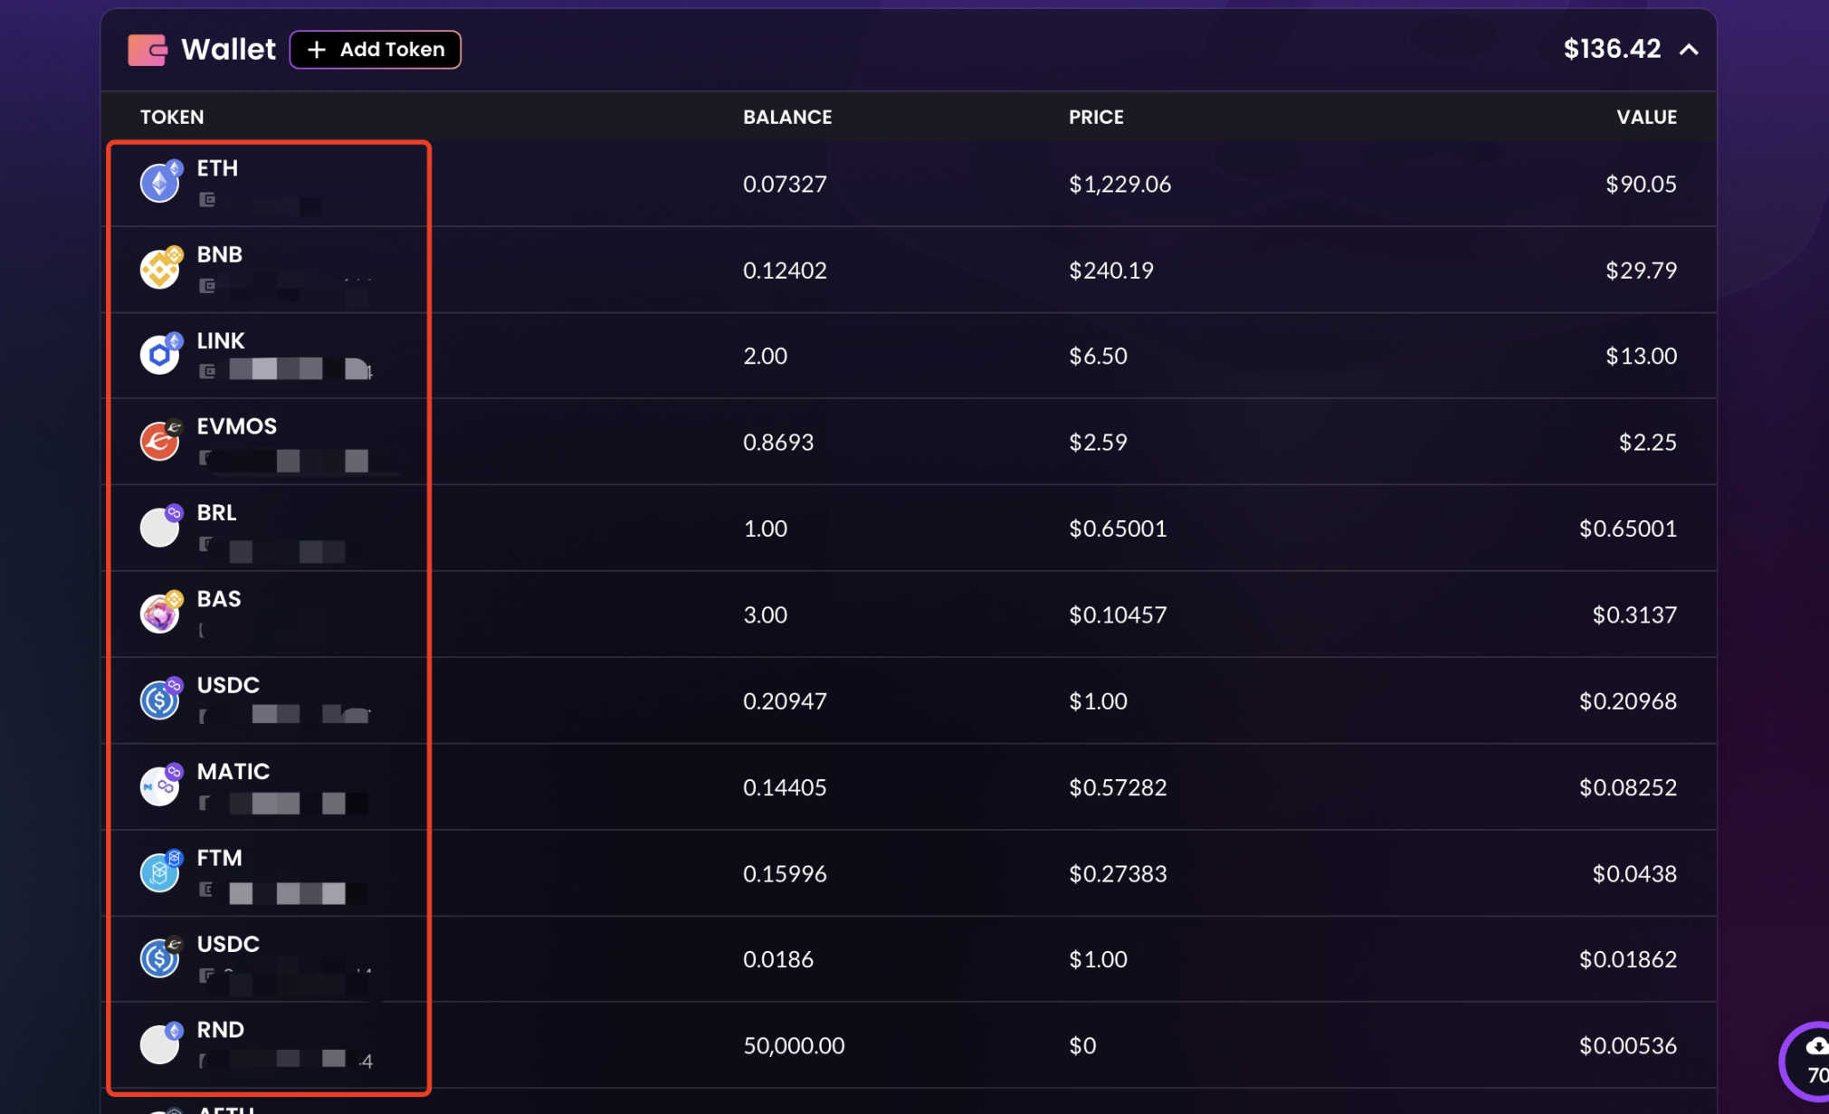Click the FTM token icon
This screenshot has width=1829, height=1114.
[159, 873]
